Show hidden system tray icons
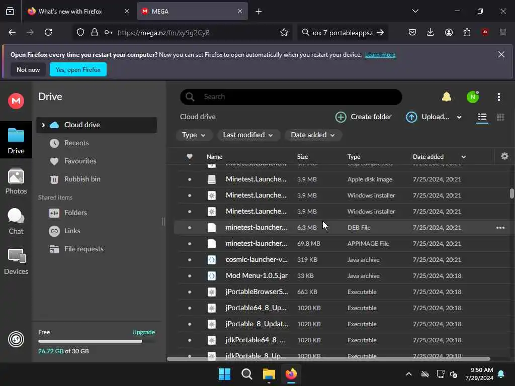The width and height of the screenshot is (515, 386). tap(408, 374)
